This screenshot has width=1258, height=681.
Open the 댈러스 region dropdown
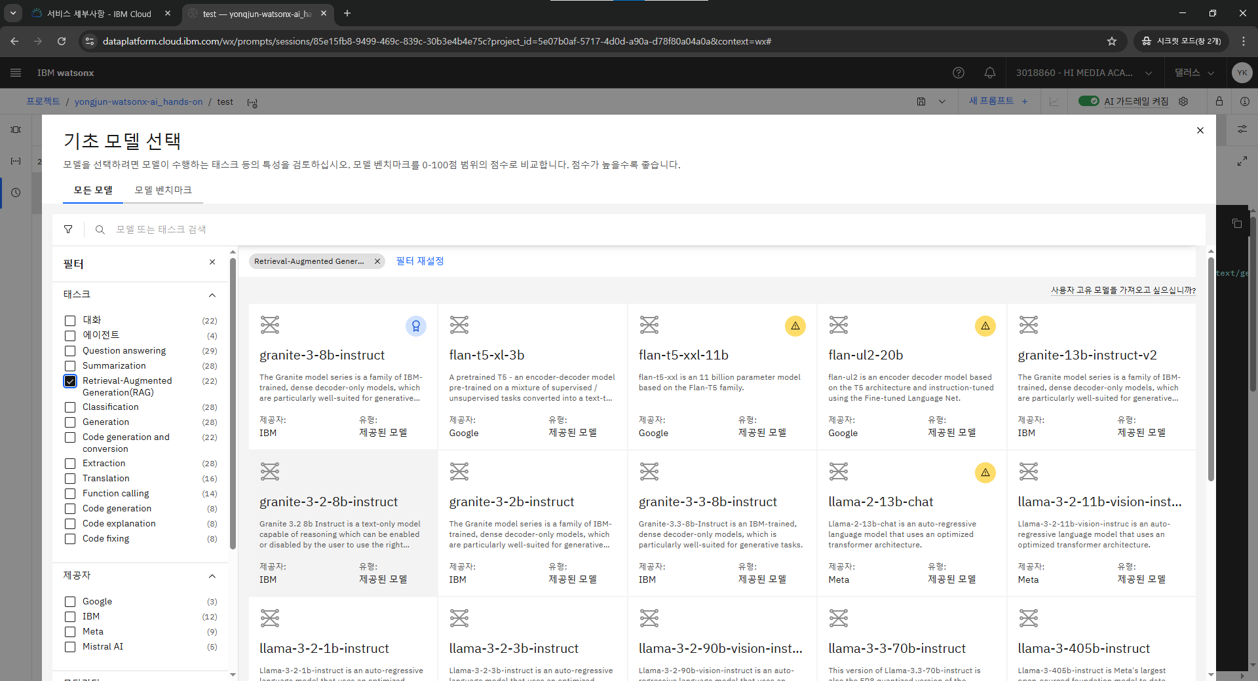(x=1194, y=73)
